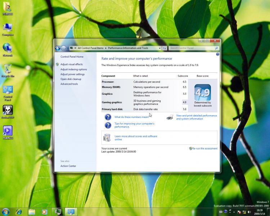Open the Windows Start menu orb
The image size is (270, 216).
coord(5,212)
